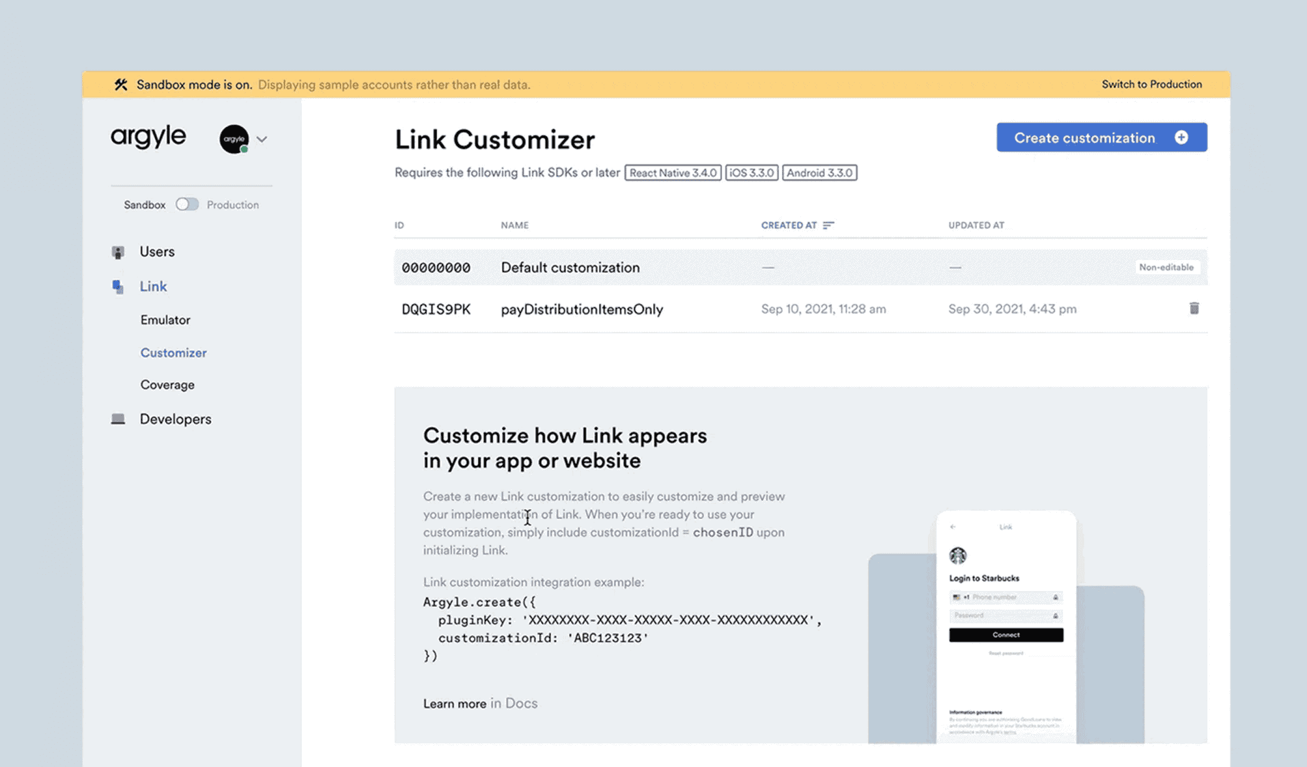Click the Android 3.3.0 badge
The image size is (1307, 767).
(819, 173)
